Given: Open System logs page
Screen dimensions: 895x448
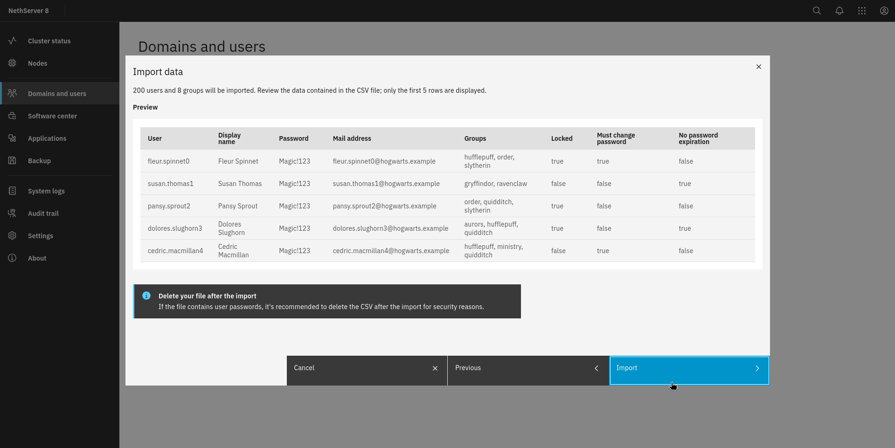Looking at the screenshot, I should pyautogui.click(x=46, y=191).
